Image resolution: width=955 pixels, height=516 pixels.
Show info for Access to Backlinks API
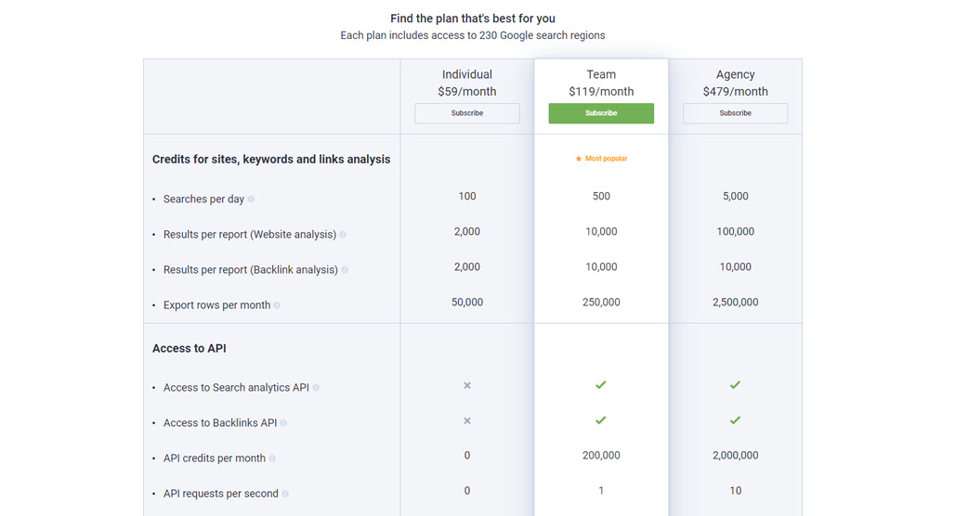point(284,423)
